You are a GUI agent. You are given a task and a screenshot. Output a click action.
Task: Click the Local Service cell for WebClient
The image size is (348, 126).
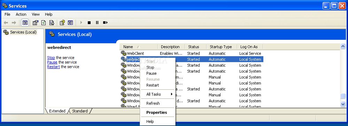(250, 53)
